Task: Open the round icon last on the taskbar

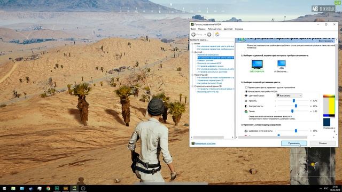Action: click(83, 188)
